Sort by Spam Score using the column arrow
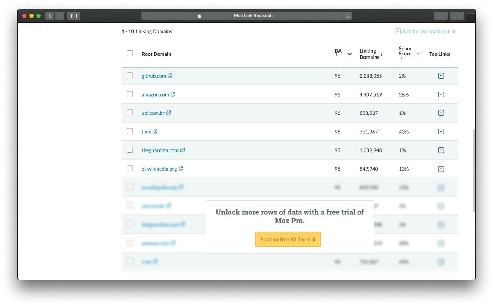 tap(419, 54)
